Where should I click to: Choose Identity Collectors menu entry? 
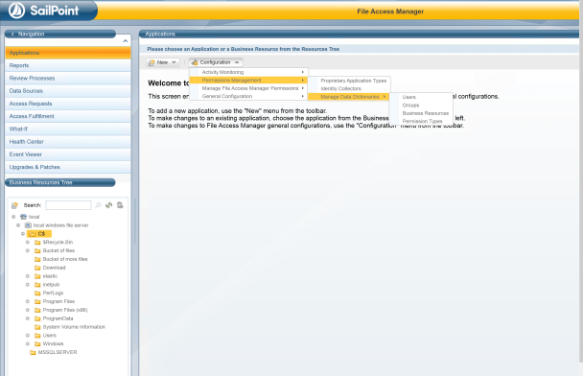pos(349,89)
